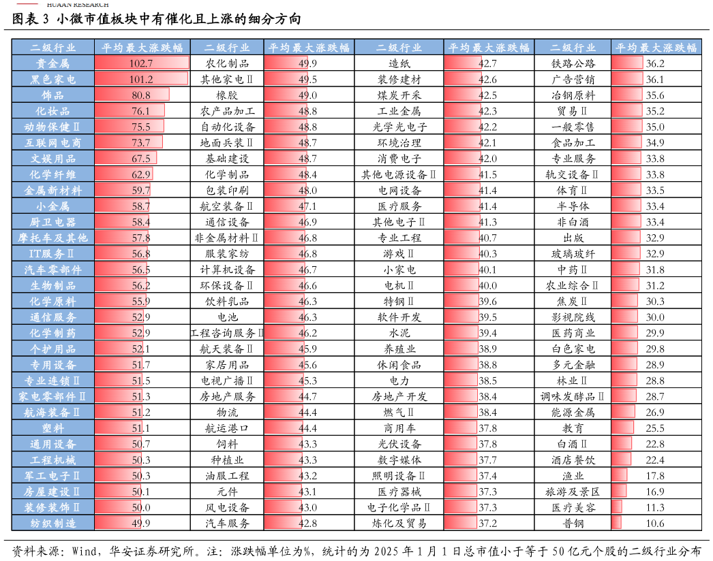Click the leftmost 二级行业 column header
The height and width of the screenshot is (561, 713).
click(x=53, y=48)
